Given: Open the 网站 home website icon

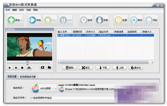Looking at the screenshot, I should (149, 20).
